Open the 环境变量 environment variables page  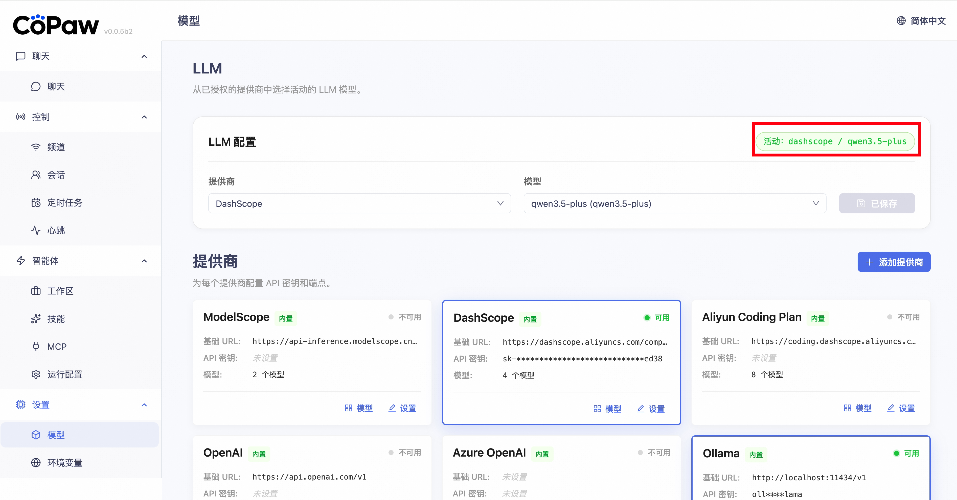pos(64,463)
